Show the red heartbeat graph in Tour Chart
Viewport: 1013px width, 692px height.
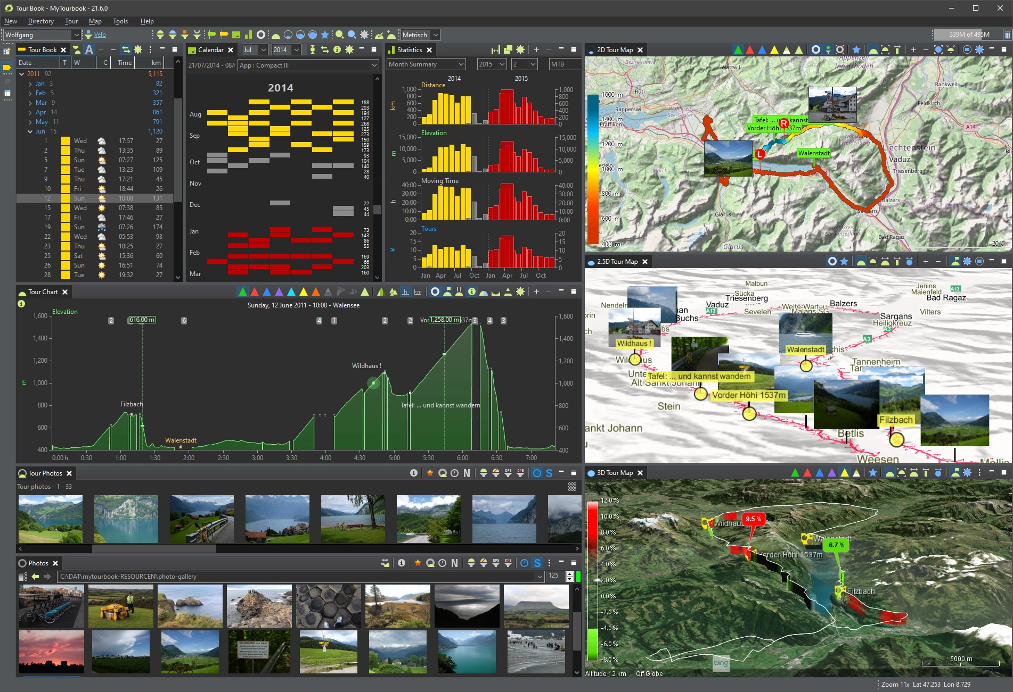click(x=255, y=291)
